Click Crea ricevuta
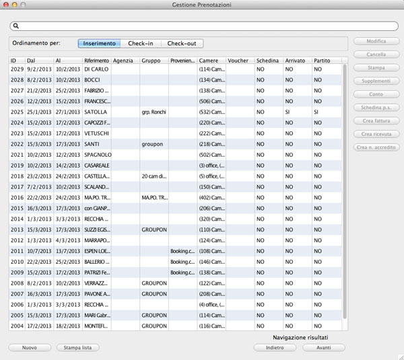404x360 pixels. click(376, 134)
